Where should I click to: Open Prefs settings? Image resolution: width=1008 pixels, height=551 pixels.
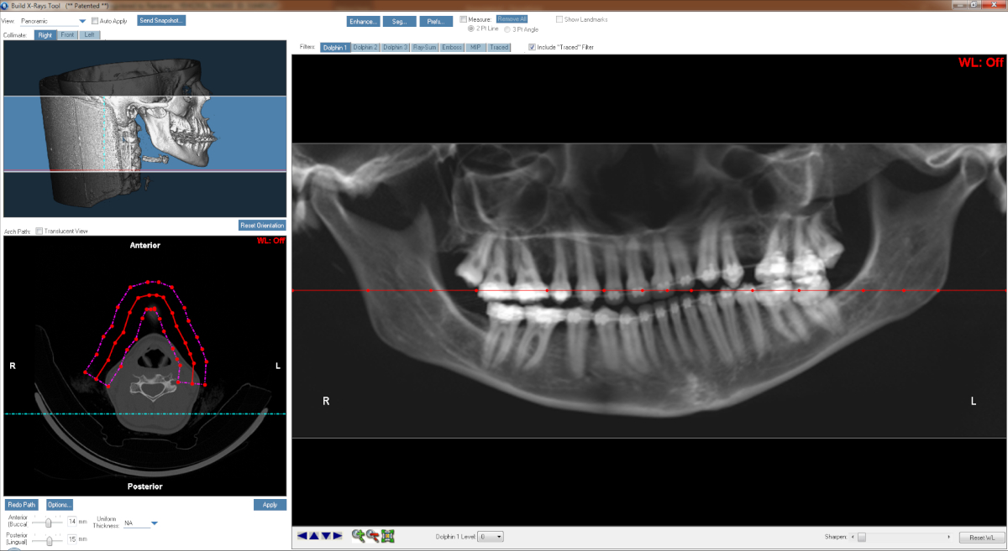tap(436, 22)
